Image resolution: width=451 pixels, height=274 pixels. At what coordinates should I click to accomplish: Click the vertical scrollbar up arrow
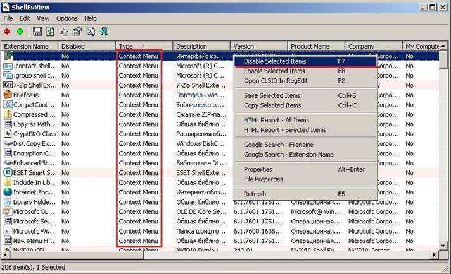(443, 46)
